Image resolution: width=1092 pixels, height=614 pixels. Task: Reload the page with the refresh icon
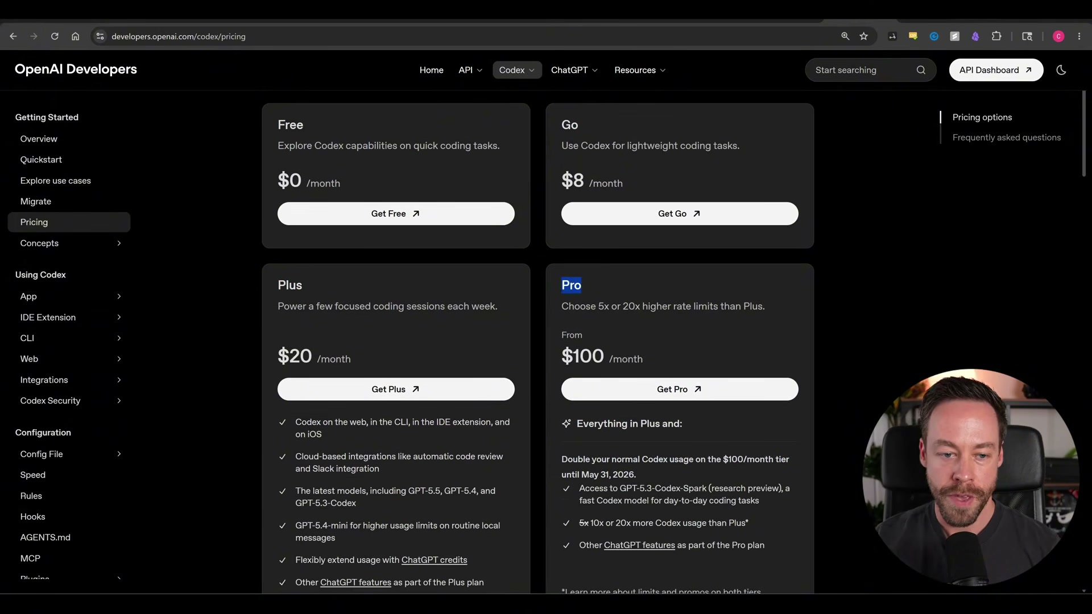pos(55,36)
